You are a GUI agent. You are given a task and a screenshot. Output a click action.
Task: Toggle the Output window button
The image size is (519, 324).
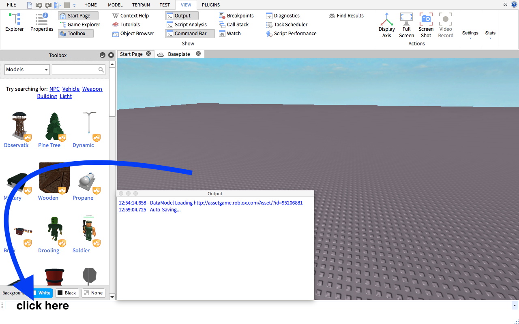point(182,16)
